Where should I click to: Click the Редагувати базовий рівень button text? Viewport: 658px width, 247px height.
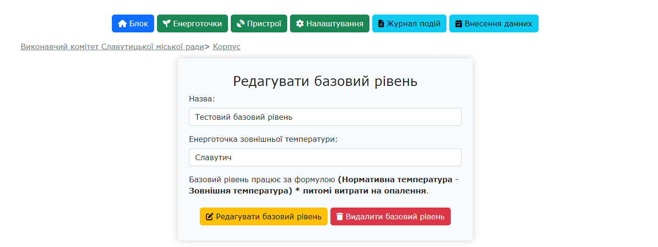(x=269, y=216)
